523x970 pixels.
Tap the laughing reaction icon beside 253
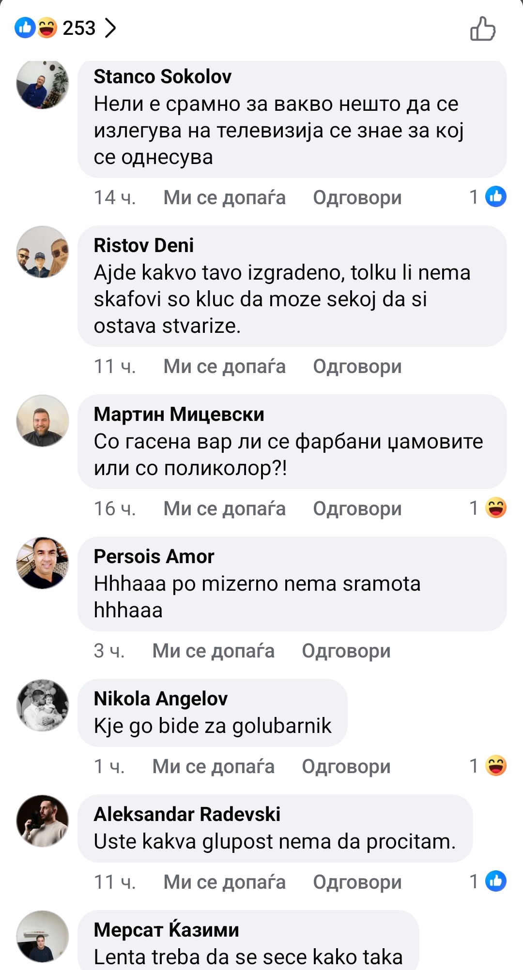click(46, 28)
